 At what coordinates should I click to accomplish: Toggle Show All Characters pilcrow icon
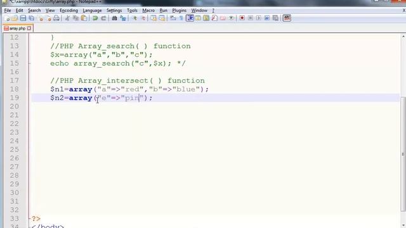(x=181, y=18)
